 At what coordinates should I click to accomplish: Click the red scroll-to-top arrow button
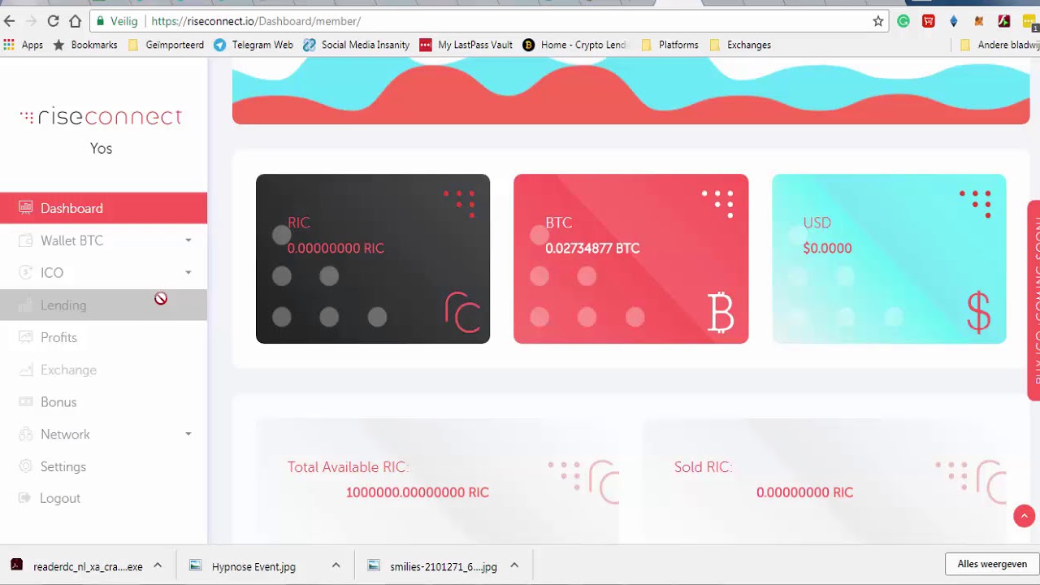pyautogui.click(x=1024, y=516)
